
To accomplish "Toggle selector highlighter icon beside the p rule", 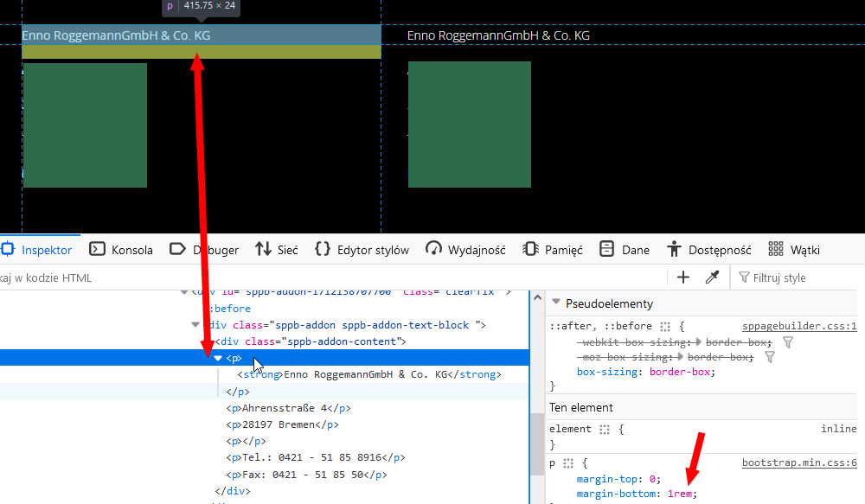I will (x=568, y=463).
